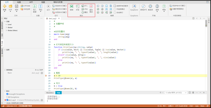The height and width of the screenshot is (108, 211).
Task: Click 启动M命令行窗口 in the ribbon
Action: [177, 6]
